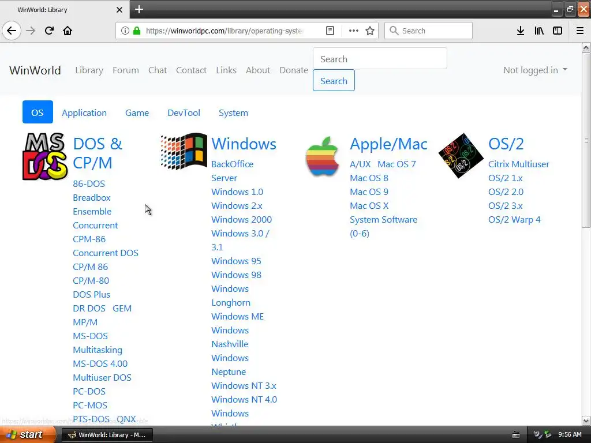Click the green secure padlock icon
591x443 pixels.
coord(136,31)
